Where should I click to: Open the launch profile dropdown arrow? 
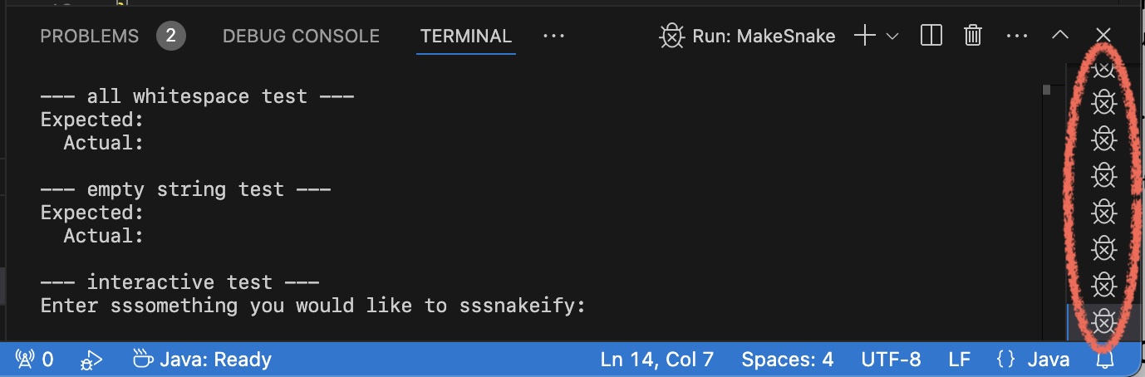point(893,36)
